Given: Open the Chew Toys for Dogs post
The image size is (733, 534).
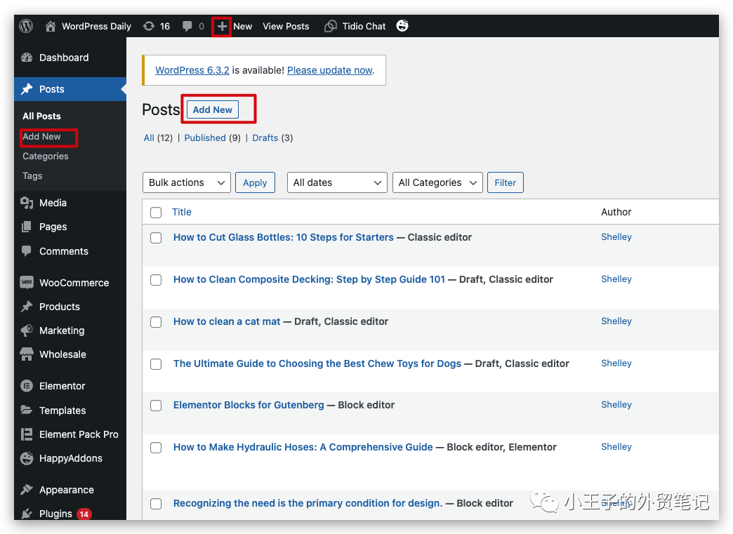Looking at the screenshot, I should 317,363.
